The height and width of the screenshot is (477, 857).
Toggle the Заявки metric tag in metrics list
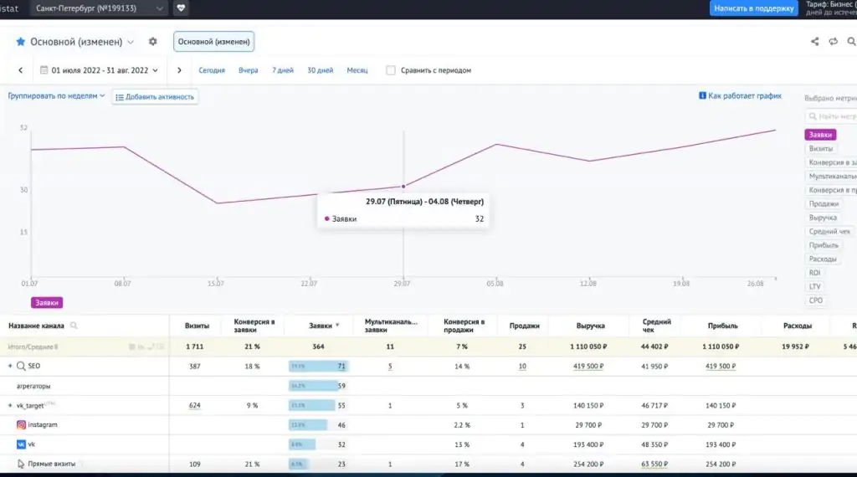coord(820,135)
